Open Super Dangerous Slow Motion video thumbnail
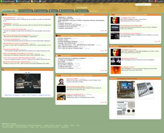The height and width of the screenshot is (133, 164). coord(61,89)
